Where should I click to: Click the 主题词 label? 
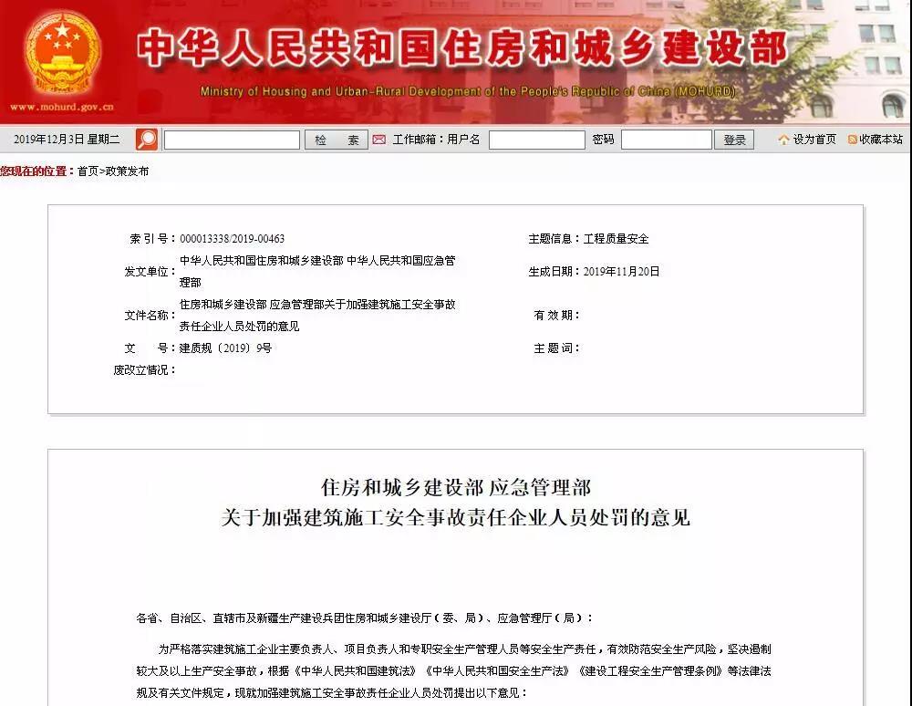556,348
